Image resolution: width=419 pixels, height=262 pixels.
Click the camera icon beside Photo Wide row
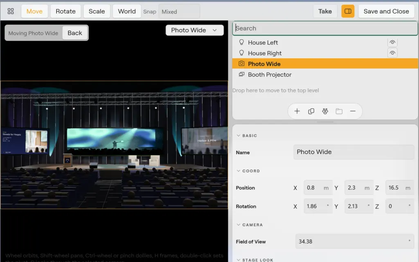click(x=241, y=63)
